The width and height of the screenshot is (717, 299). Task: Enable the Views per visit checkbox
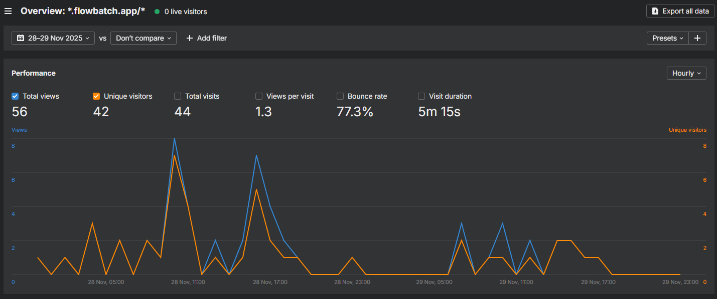pyautogui.click(x=259, y=96)
